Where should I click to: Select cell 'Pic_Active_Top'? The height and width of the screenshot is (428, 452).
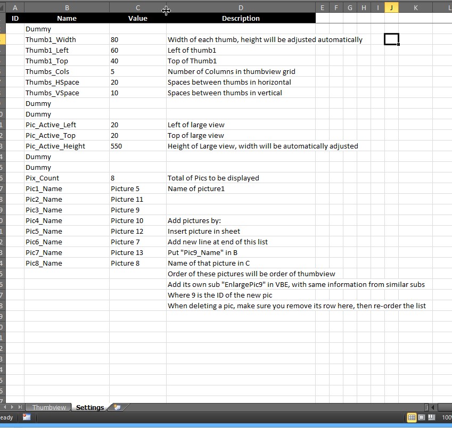pyautogui.click(x=67, y=135)
